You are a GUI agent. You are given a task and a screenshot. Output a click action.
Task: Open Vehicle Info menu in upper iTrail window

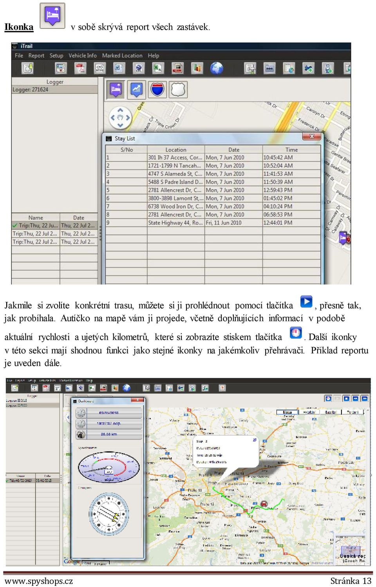click(82, 56)
